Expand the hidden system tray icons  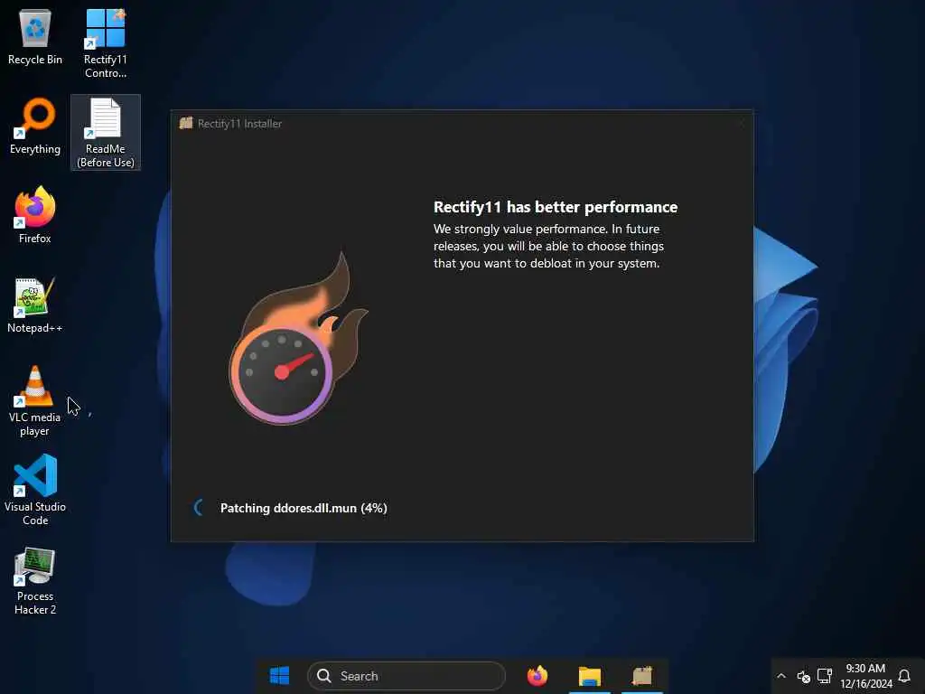[x=781, y=676]
